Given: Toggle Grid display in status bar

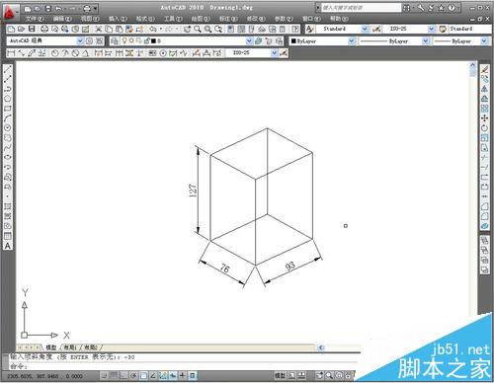Looking at the screenshot, I should [114, 375].
